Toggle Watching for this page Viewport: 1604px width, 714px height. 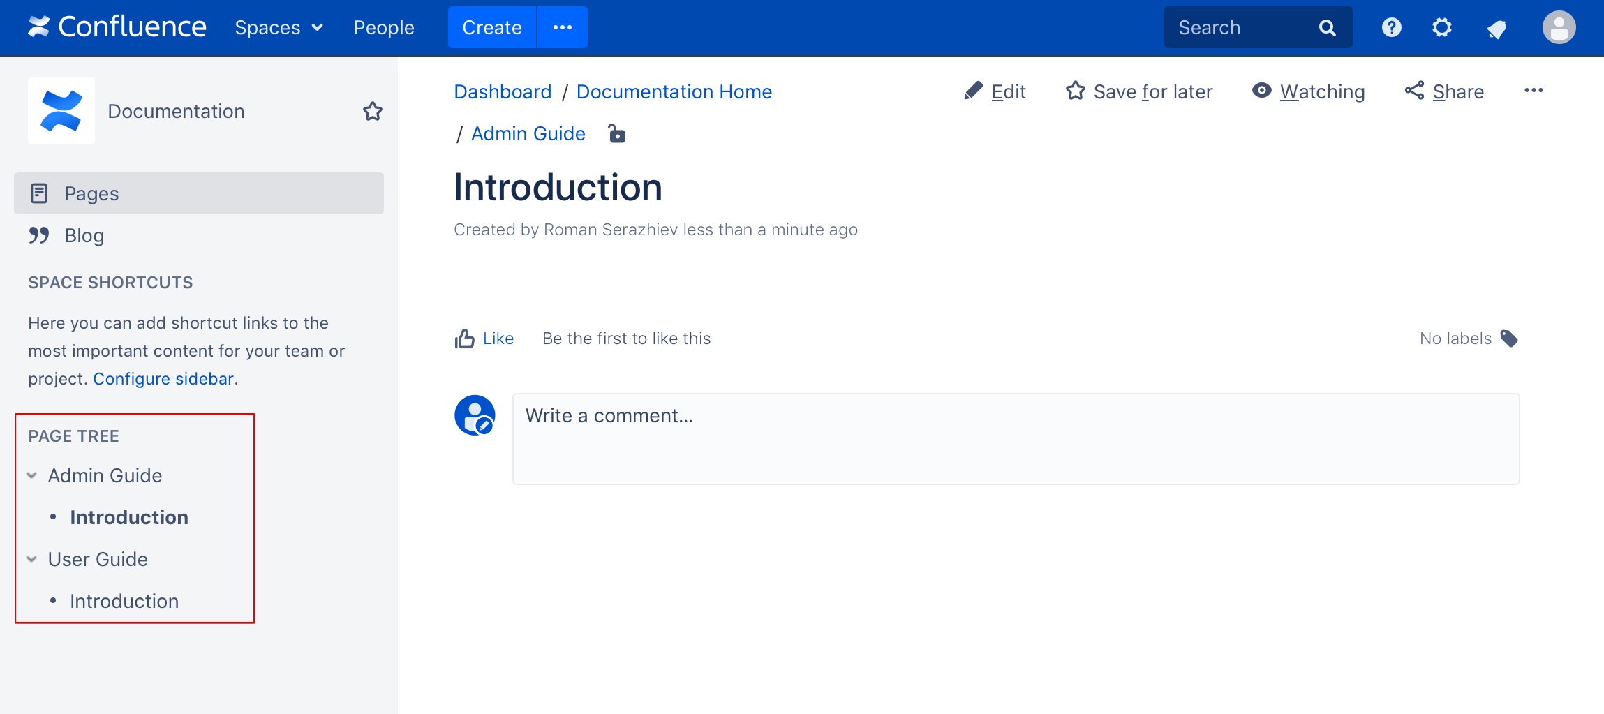1309,91
